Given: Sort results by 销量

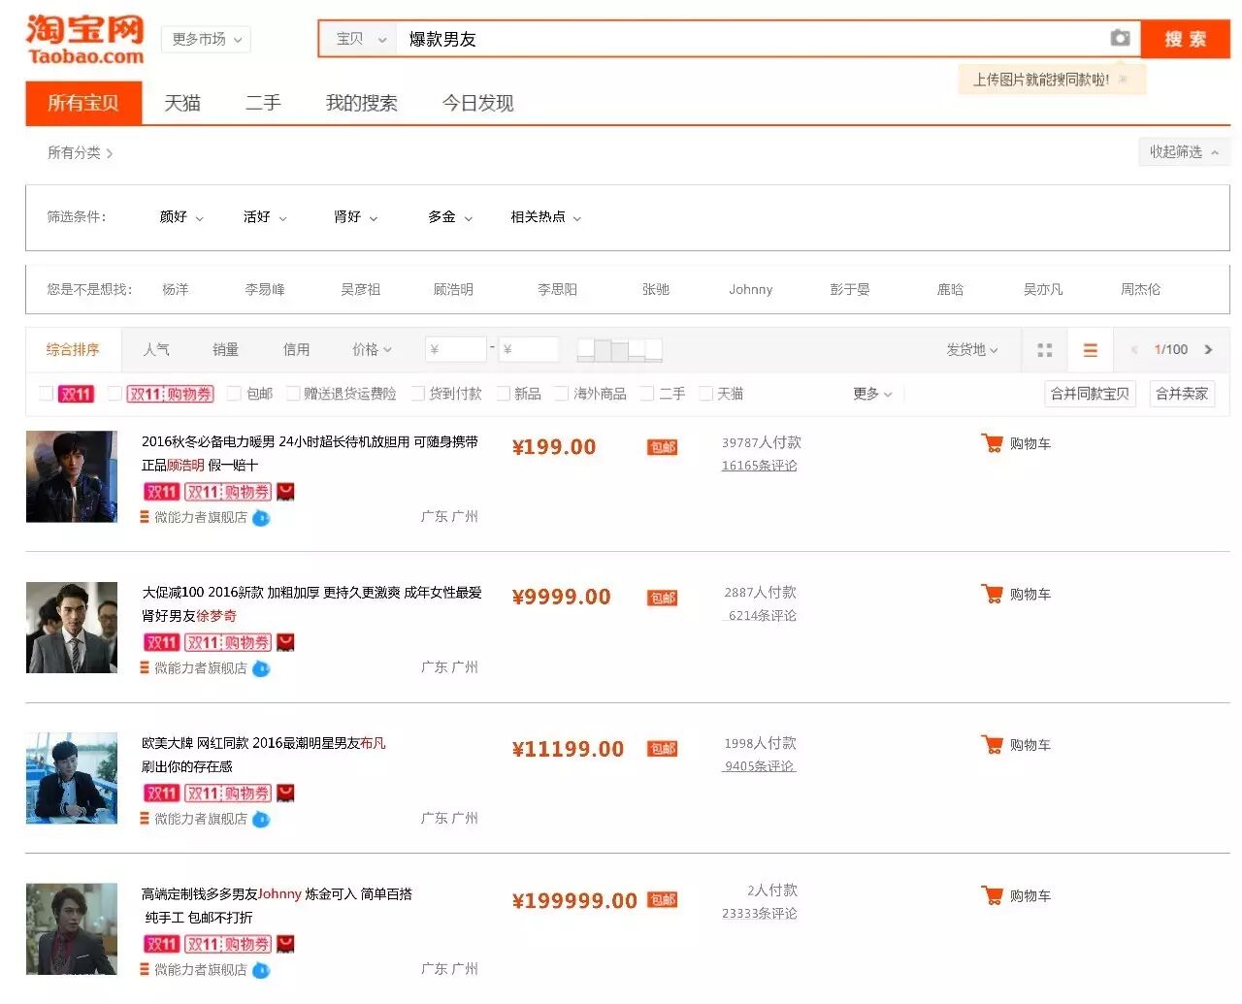Looking at the screenshot, I should (226, 350).
